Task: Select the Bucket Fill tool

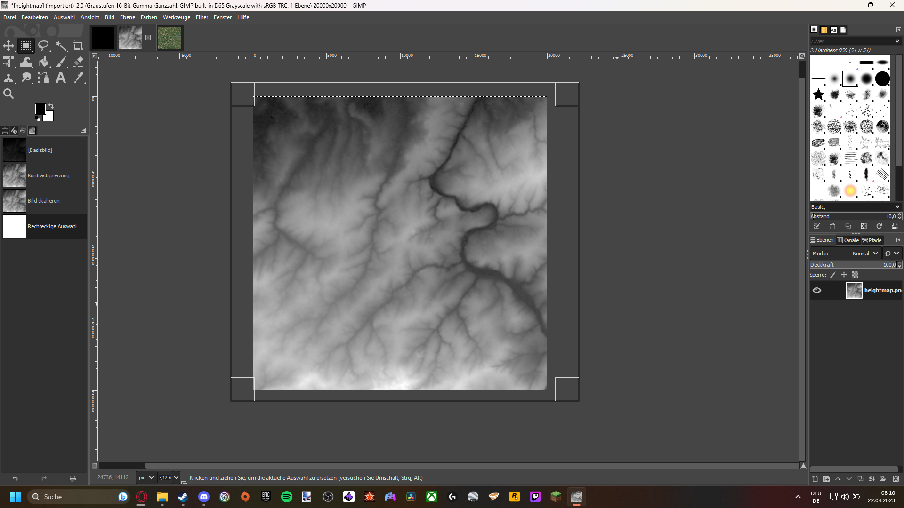Action: coord(44,62)
